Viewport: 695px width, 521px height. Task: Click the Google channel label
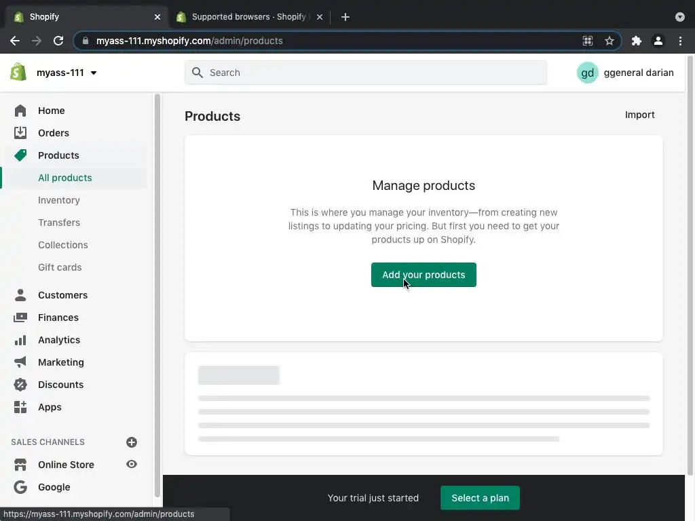click(54, 487)
